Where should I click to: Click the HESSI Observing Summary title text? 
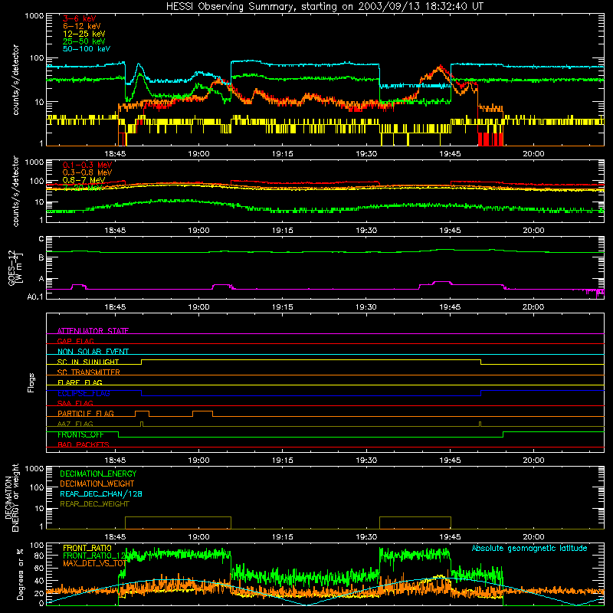(325, 7)
